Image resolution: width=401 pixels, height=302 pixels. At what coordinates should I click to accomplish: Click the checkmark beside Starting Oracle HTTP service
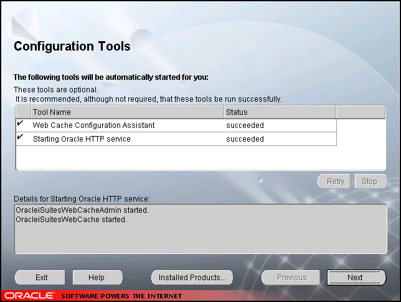tap(20, 137)
